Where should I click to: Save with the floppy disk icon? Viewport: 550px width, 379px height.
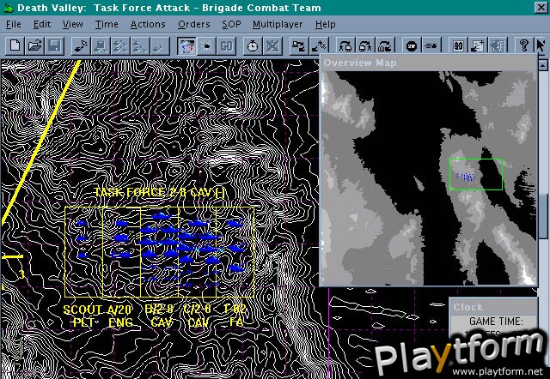tap(55, 45)
